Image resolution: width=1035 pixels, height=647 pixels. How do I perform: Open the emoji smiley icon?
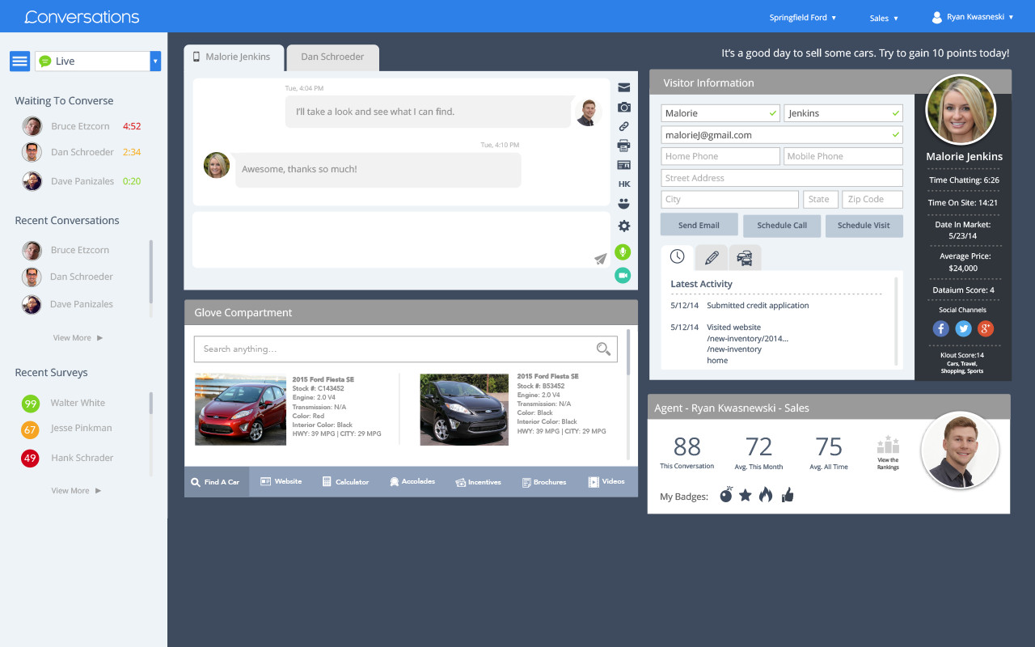pyautogui.click(x=624, y=204)
